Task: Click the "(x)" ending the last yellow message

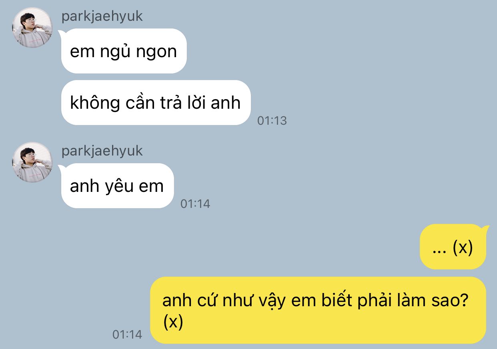Action: [173, 322]
